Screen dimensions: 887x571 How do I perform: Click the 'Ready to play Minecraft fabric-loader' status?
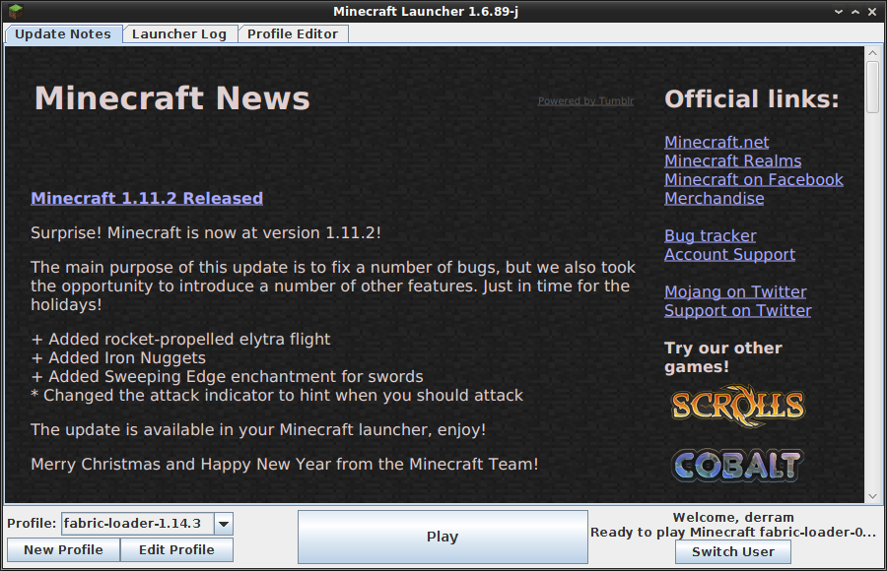click(733, 532)
